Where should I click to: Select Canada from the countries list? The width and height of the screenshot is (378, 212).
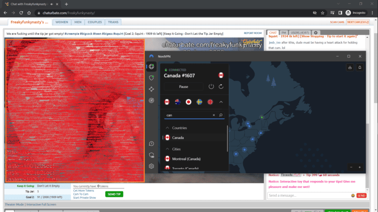tap(178, 138)
